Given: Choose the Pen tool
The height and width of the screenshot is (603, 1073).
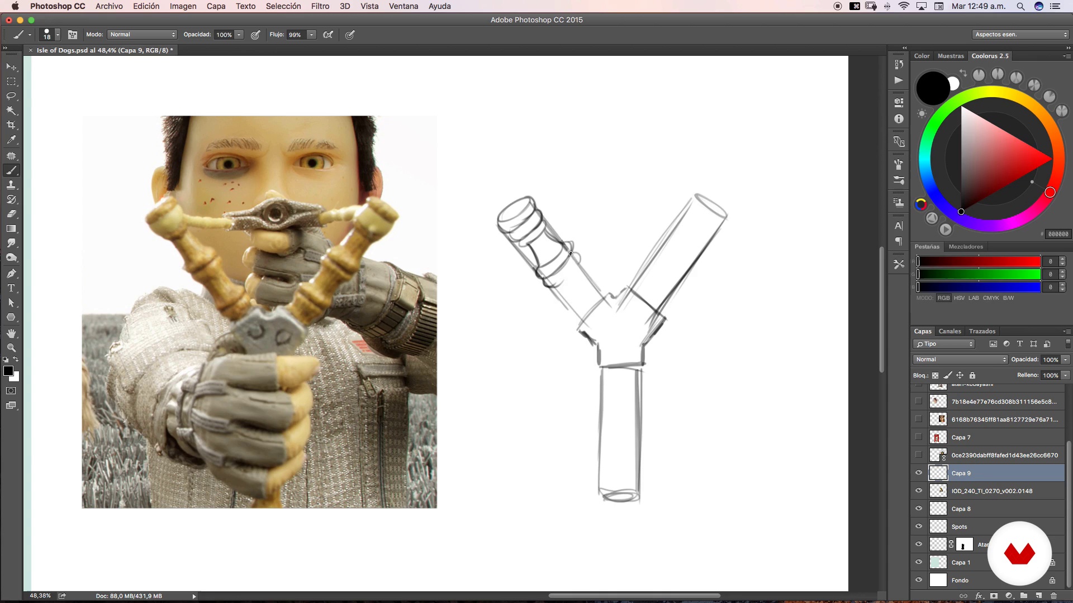Looking at the screenshot, I should pos(11,274).
